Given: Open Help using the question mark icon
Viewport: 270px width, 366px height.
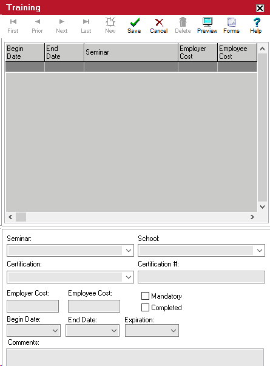Looking at the screenshot, I should click(x=257, y=22).
